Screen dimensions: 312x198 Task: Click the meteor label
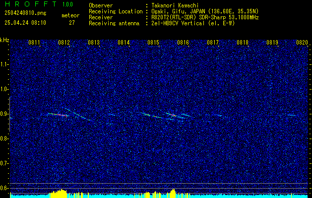(70, 15)
